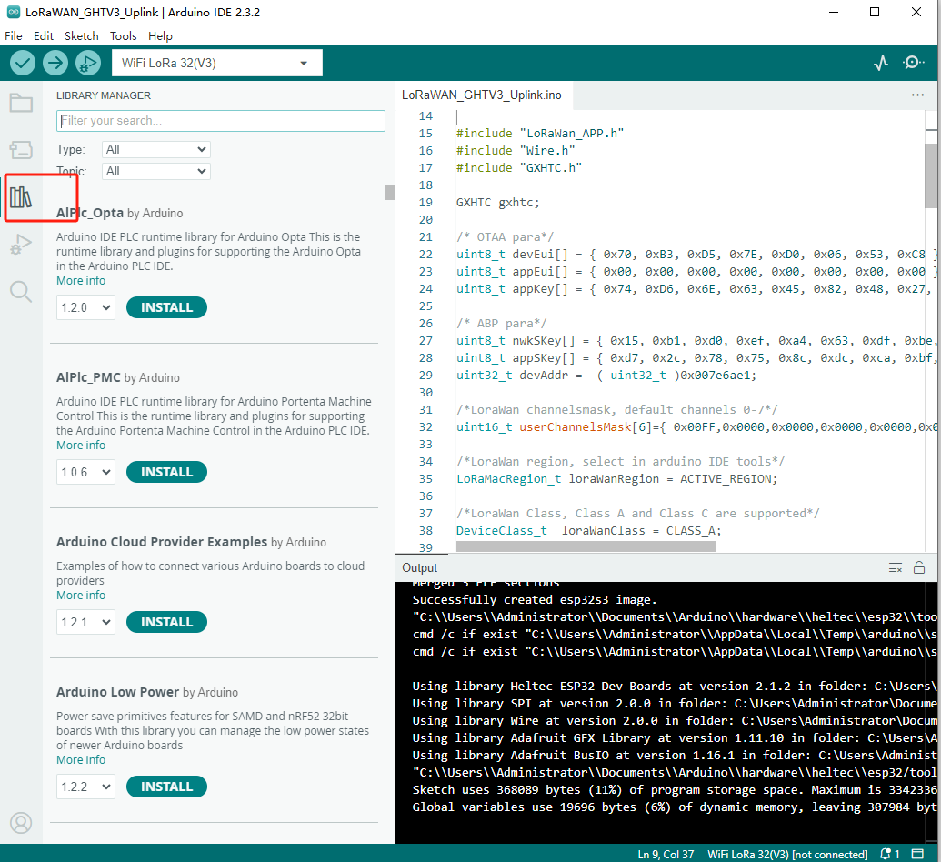Select the LoRaWAN_GHTV3_Uplink.ino tab
941x862 pixels.
coord(482,95)
